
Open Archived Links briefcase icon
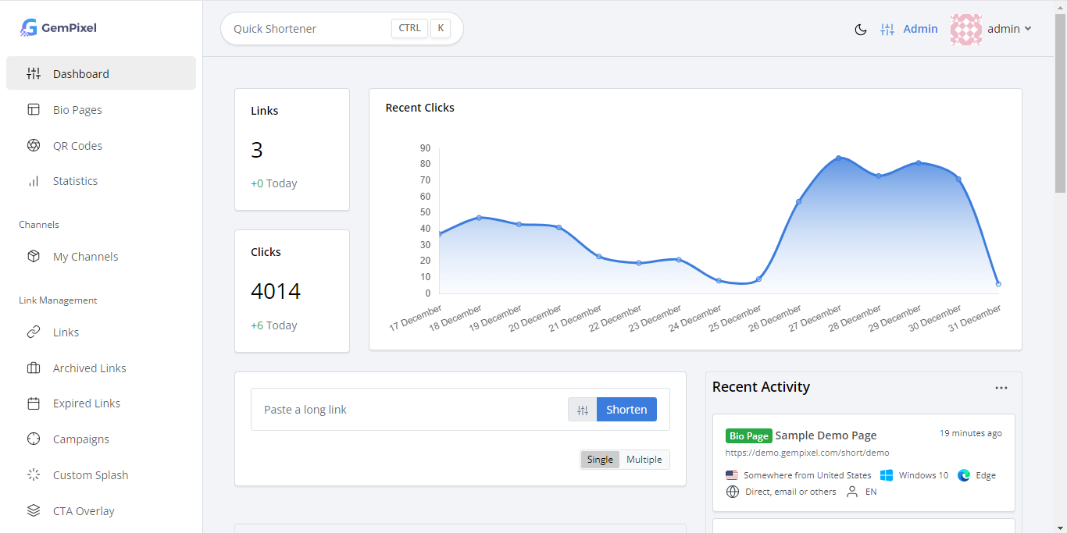(x=34, y=368)
